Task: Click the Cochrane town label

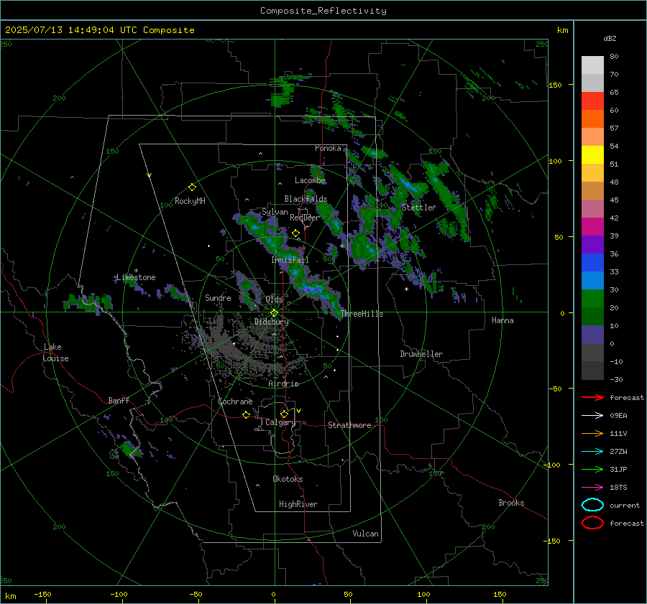Action: click(x=235, y=401)
